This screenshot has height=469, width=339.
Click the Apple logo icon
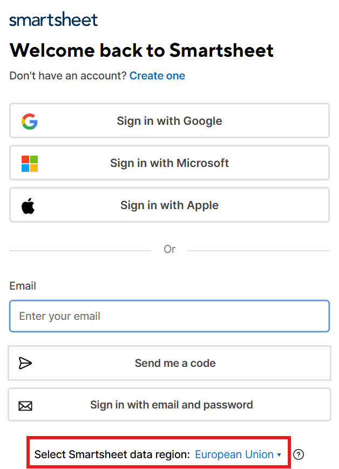pyautogui.click(x=29, y=205)
